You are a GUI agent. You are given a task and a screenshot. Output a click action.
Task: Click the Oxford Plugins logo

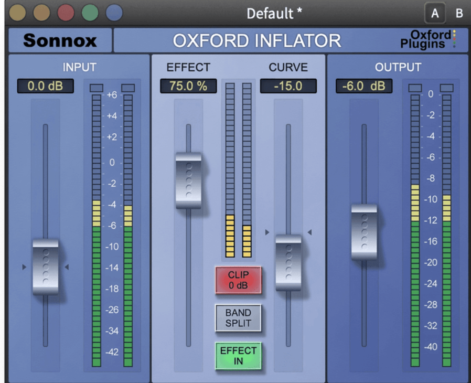[x=427, y=39]
